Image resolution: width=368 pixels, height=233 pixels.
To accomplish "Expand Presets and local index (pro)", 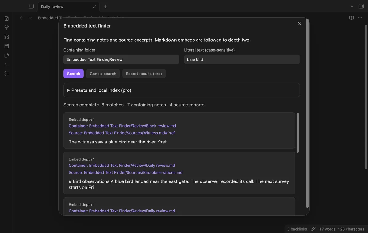I will pyautogui.click(x=182, y=90).
